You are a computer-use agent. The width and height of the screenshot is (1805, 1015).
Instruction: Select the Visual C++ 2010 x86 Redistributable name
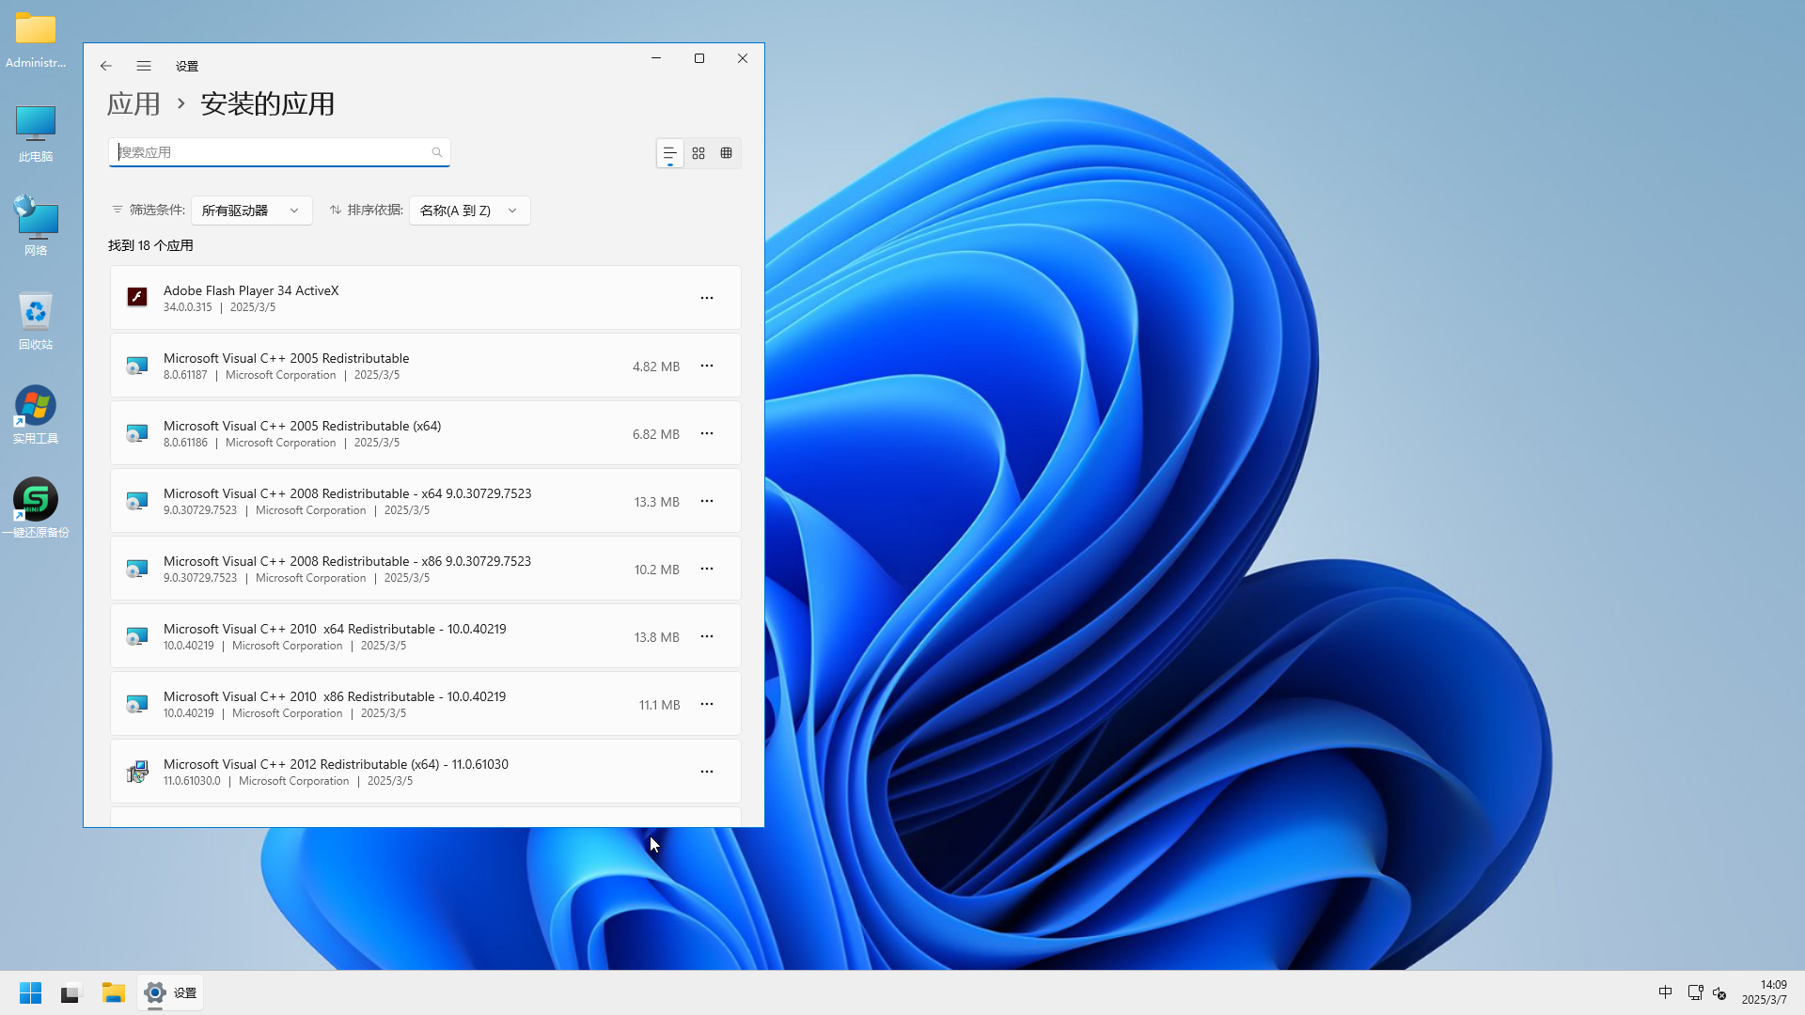tap(335, 696)
